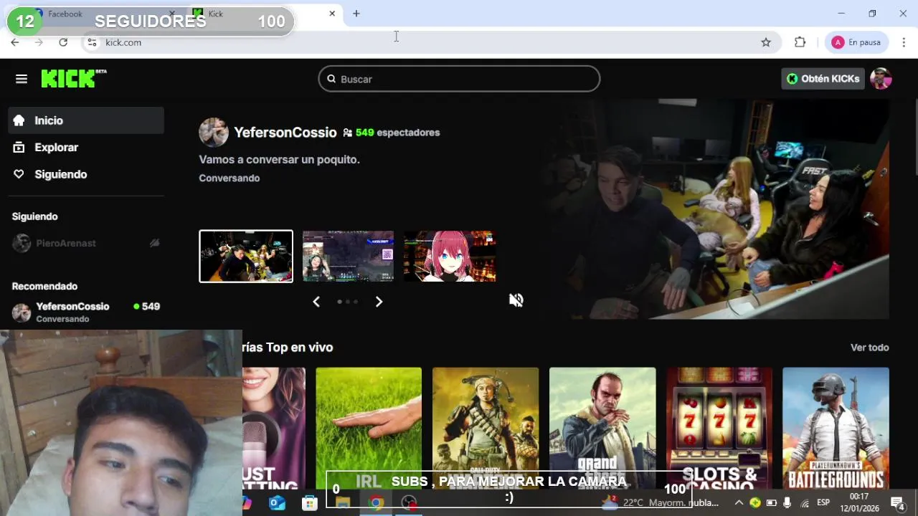The width and height of the screenshot is (918, 516).
Task: Click the Obtén KICKs button
Action: tap(823, 79)
